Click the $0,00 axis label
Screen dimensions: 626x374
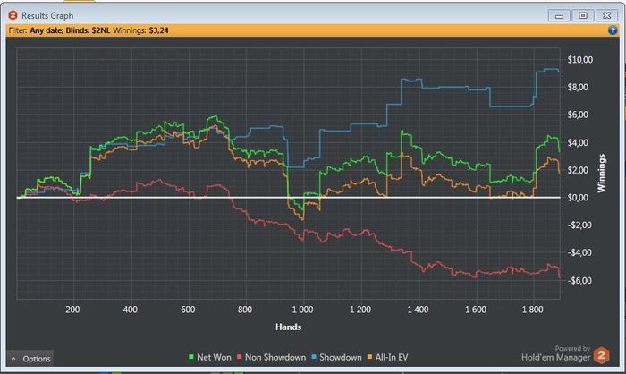point(578,198)
